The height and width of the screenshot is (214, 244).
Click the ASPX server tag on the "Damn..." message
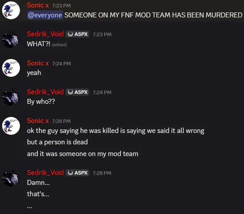(x=78, y=173)
